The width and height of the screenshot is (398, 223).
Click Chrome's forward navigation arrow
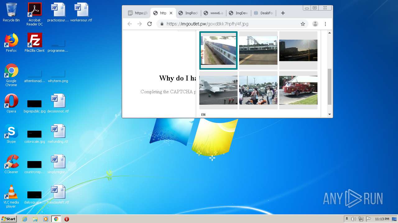click(140, 24)
